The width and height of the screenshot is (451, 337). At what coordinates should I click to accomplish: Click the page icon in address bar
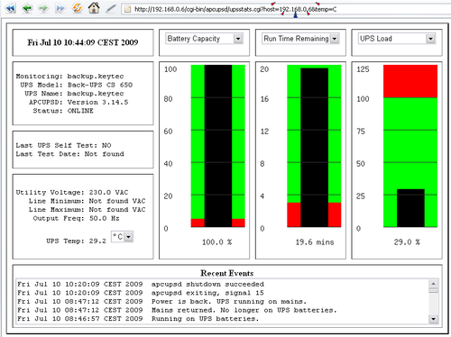click(x=128, y=9)
